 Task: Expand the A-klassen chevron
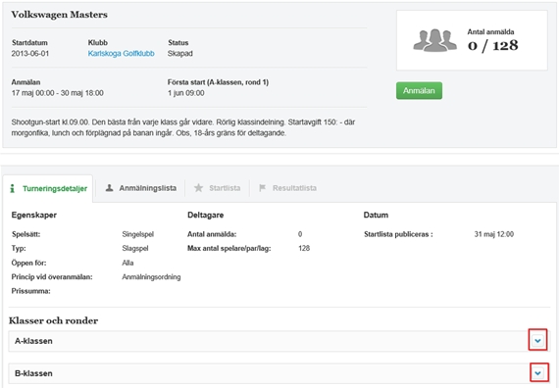[537, 341]
